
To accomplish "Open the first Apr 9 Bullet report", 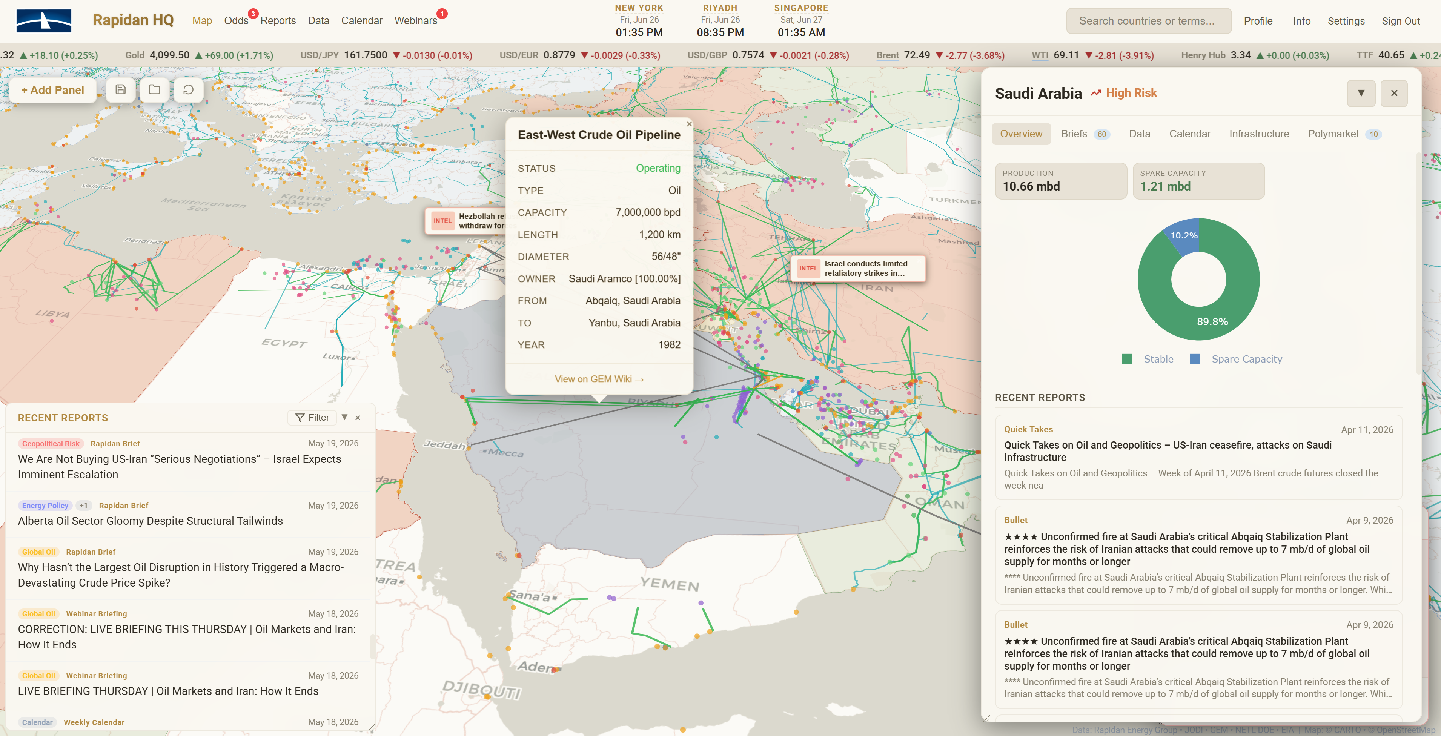I will point(1198,555).
